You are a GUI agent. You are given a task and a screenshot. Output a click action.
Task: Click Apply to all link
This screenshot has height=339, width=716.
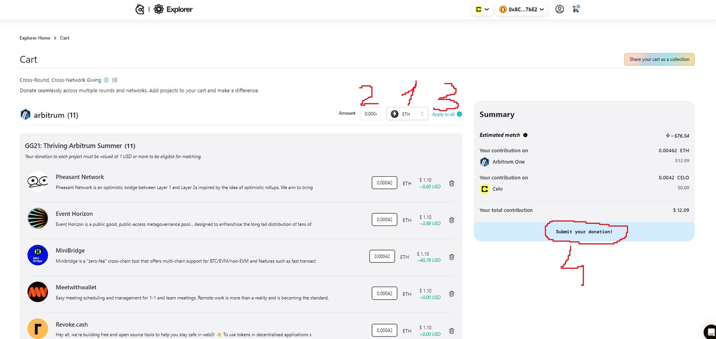(x=444, y=114)
